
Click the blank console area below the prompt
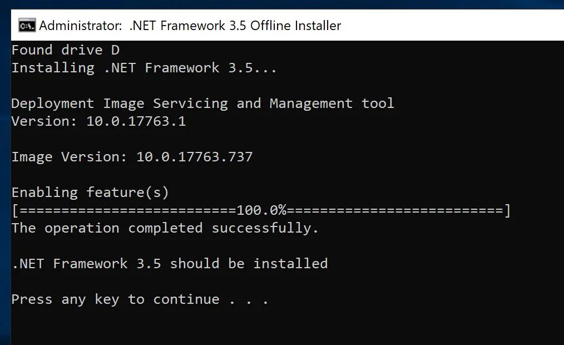(x=278, y=328)
